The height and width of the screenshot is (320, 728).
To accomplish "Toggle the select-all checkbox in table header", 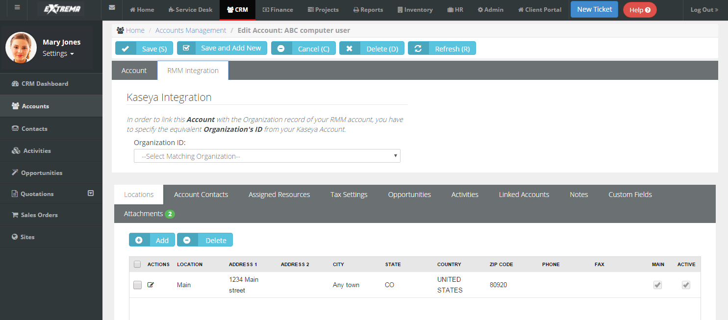I will [x=137, y=264].
